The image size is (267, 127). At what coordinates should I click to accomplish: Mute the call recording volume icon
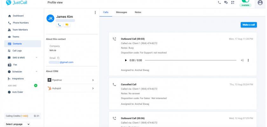tap(242, 60)
